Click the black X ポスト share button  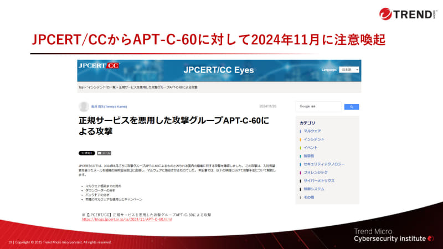pos(87,153)
